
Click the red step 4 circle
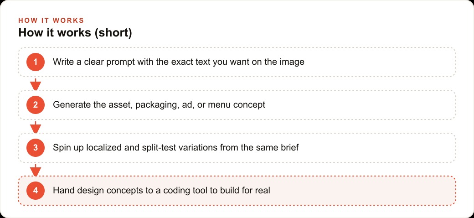(36, 191)
